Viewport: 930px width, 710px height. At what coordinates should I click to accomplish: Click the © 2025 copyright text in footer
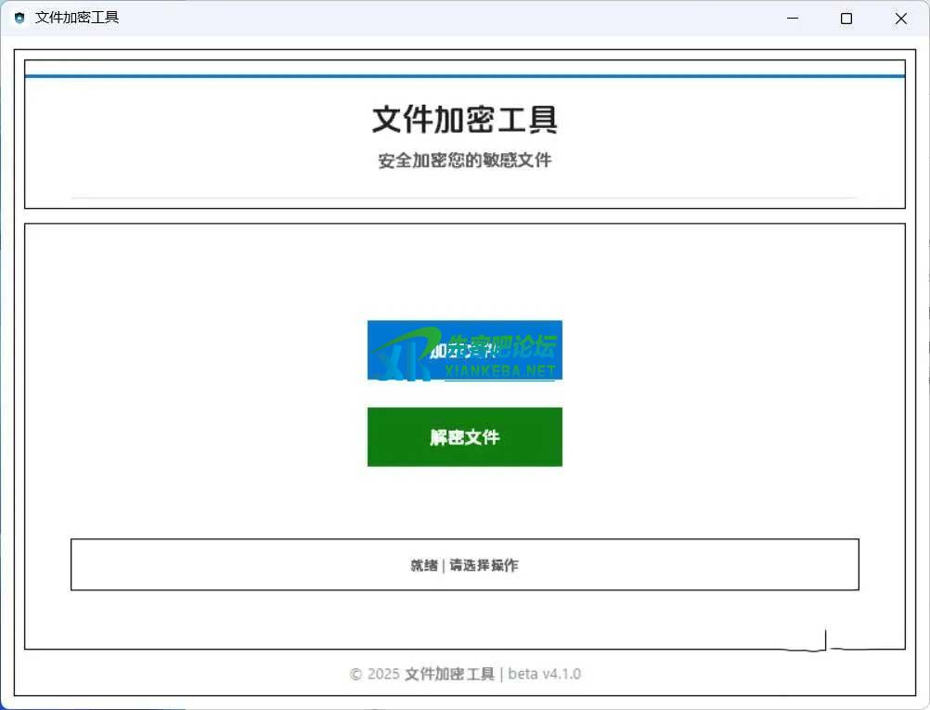coord(374,674)
